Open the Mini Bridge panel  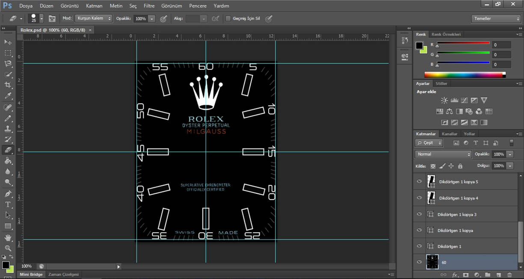[x=31, y=274]
